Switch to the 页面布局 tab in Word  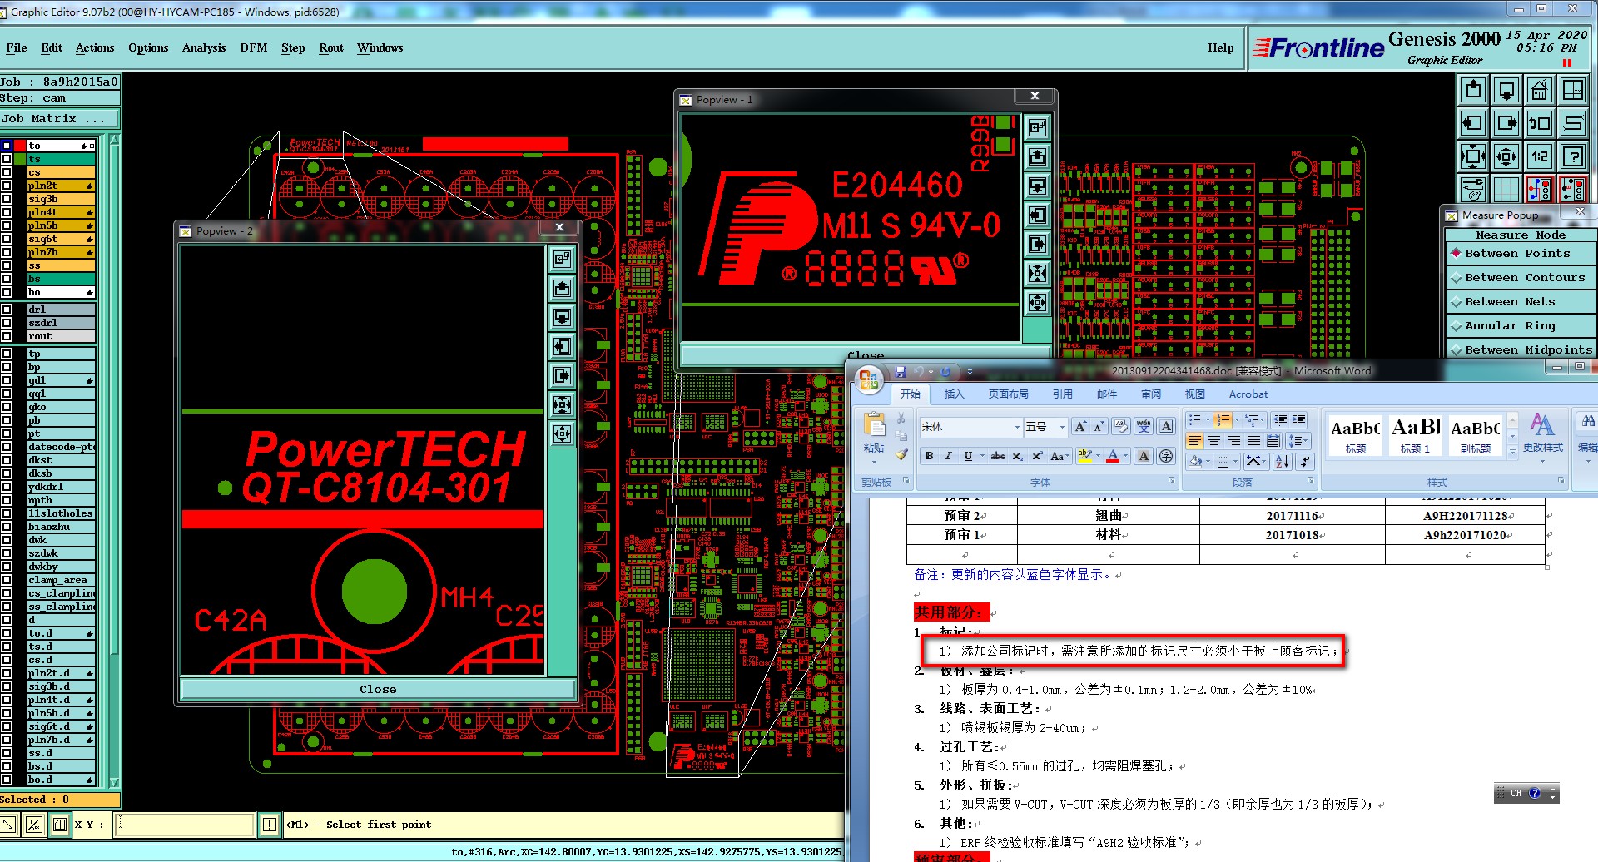pos(1009,394)
